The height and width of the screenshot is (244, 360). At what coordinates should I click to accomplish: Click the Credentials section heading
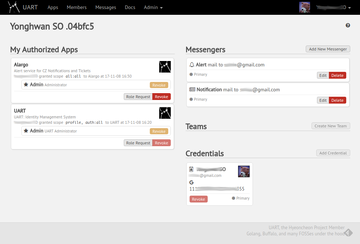pos(204,153)
